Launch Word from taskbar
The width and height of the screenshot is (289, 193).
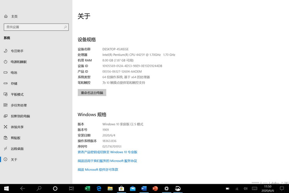click(144, 188)
